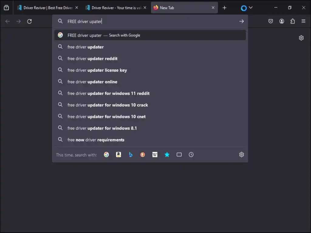Search this time with Google icon
The image size is (311, 233).
tap(106, 154)
